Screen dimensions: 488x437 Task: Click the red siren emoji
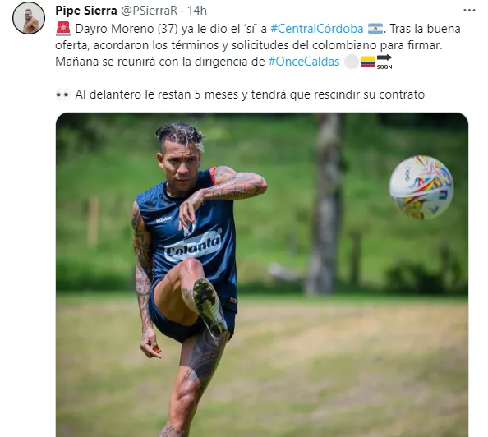coord(63,29)
